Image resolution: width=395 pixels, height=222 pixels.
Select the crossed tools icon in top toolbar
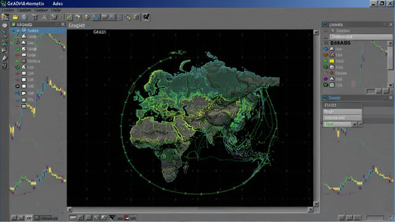[x=44, y=17]
